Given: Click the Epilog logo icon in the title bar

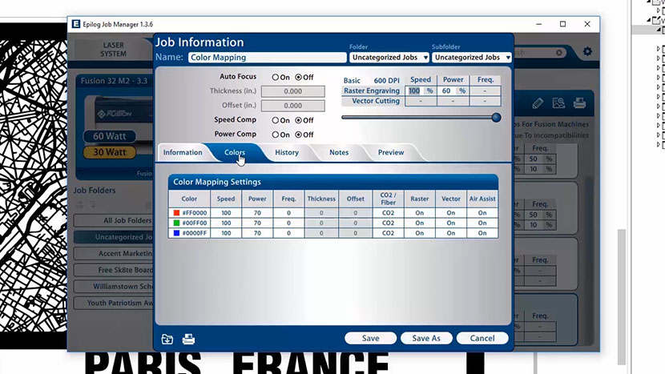Looking at the screenshot, I should coord(75,25).
